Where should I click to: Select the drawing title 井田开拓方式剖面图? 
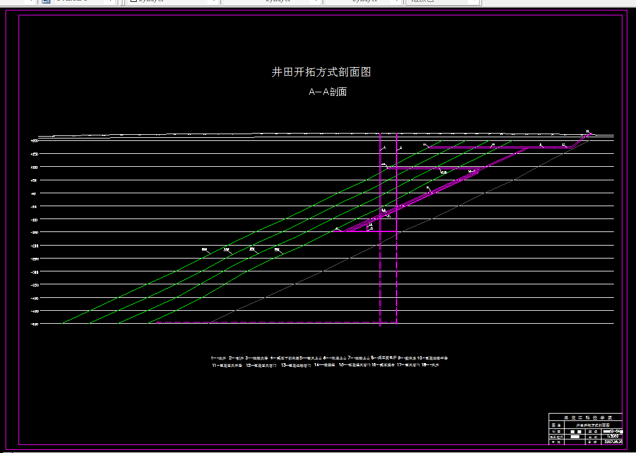click(321, 72)
